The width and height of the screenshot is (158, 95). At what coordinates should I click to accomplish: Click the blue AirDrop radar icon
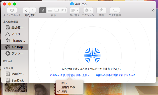(x=92, y=55)
